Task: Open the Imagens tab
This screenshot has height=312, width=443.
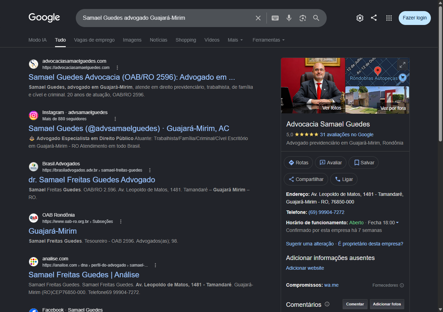Action: [x=132, y=40]
